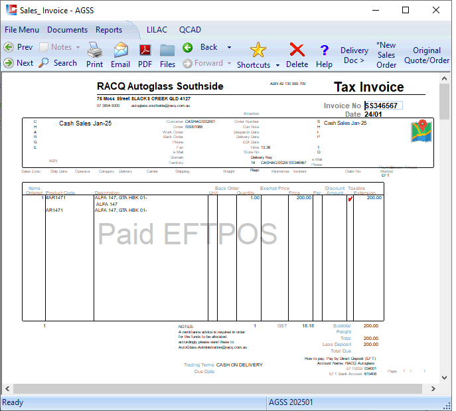The image size is (456, 411).
Task: Click the Help label
Action: pos(325,64)
